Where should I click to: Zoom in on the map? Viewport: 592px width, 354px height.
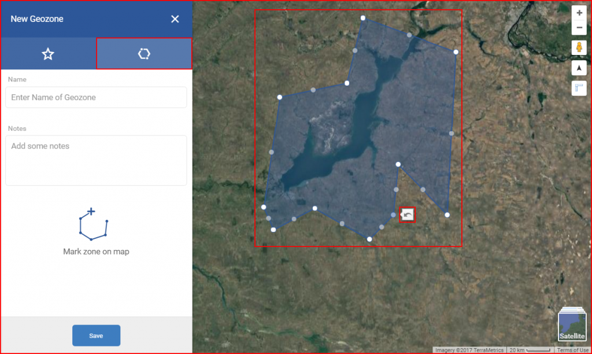(579, 13)
